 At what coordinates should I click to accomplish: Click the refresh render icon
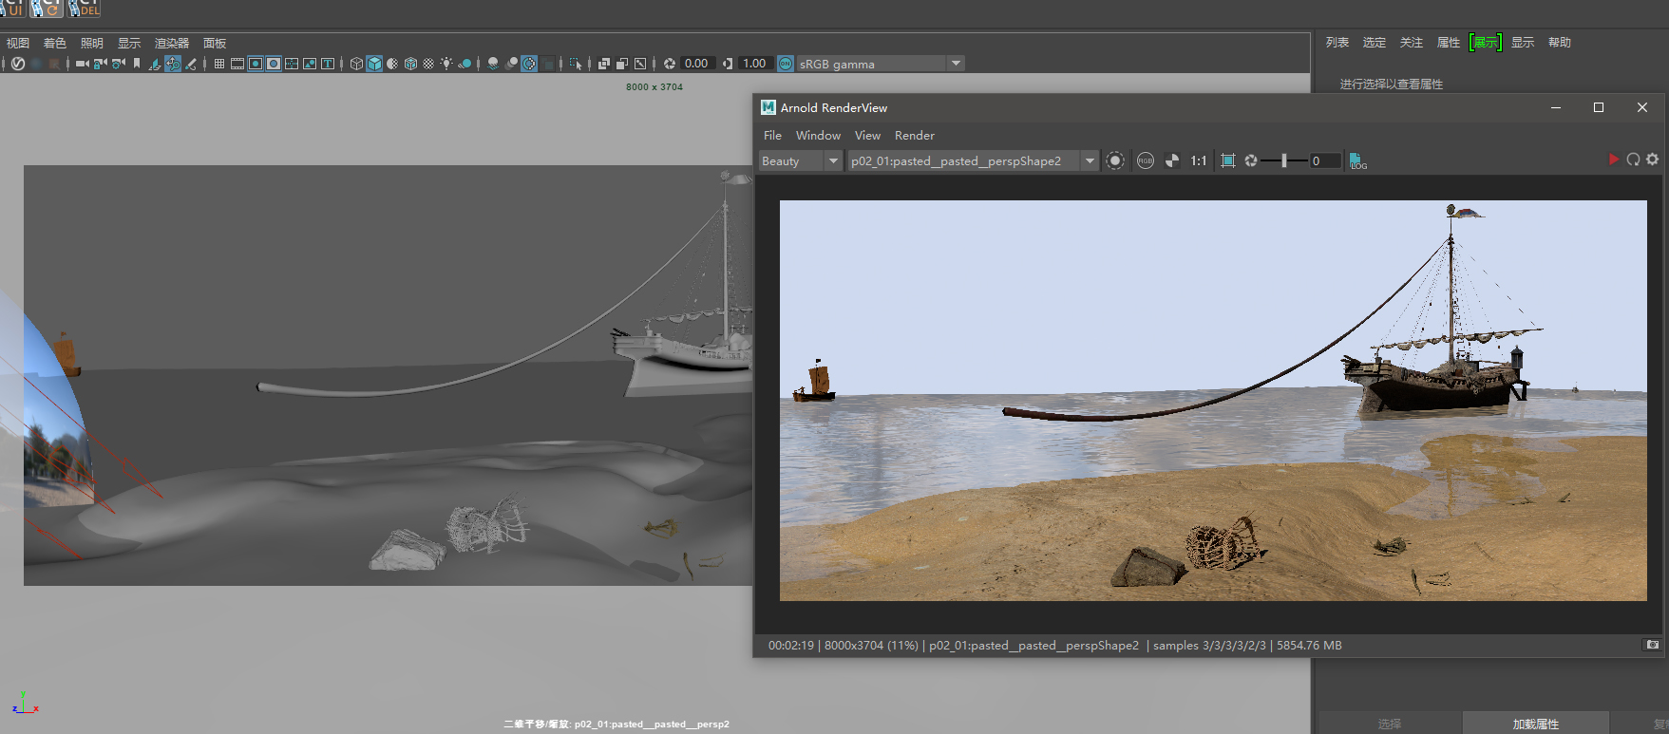(x=1633, y=160)
